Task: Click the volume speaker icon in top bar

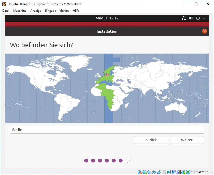Action: (x=191, y=18)
